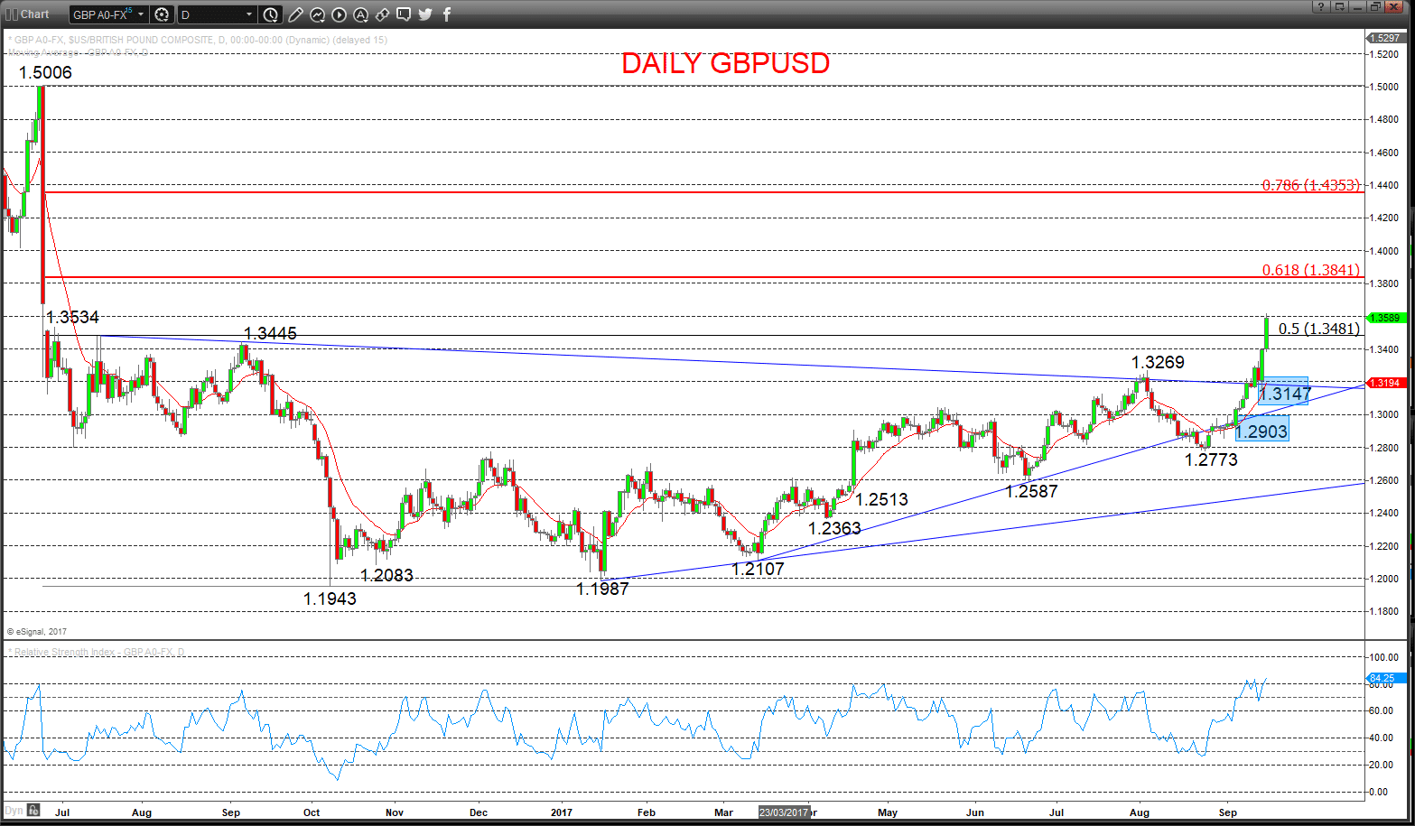Click the 1.1943 low price annotation
The height and width of the screenshot is (826, 1415).
(330, 599)
